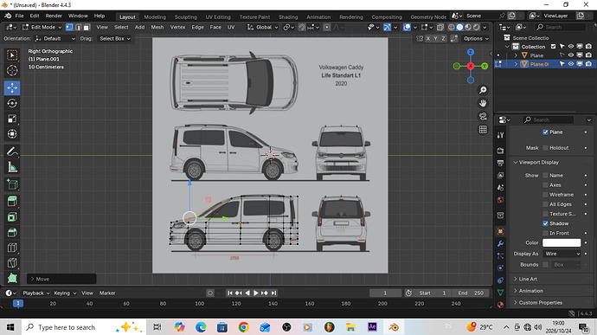The width and height of the screenshot is (597, 335).
Task: Click the current frame marker 1
Action: [x=18, y=303]
